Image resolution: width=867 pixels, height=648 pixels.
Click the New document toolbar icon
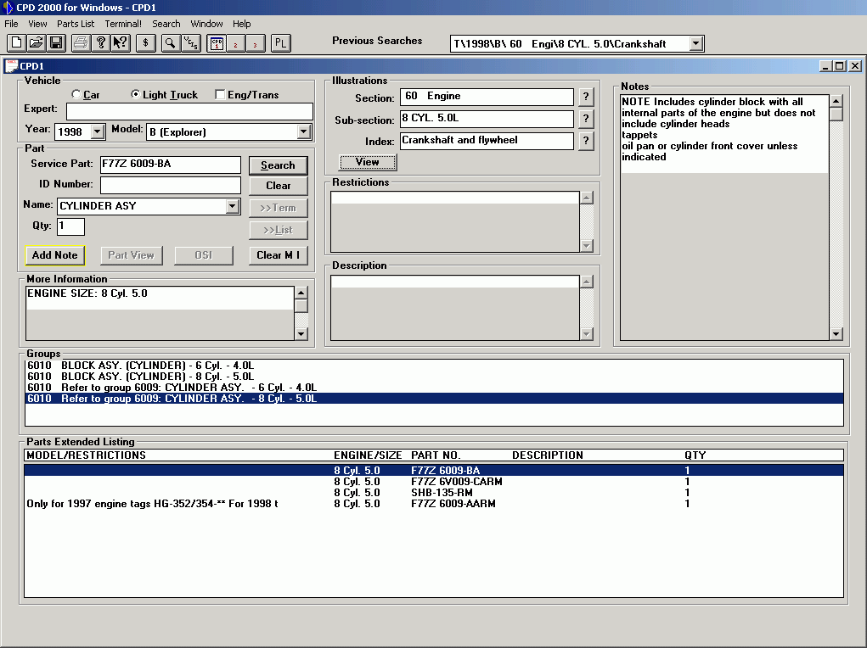17,43
